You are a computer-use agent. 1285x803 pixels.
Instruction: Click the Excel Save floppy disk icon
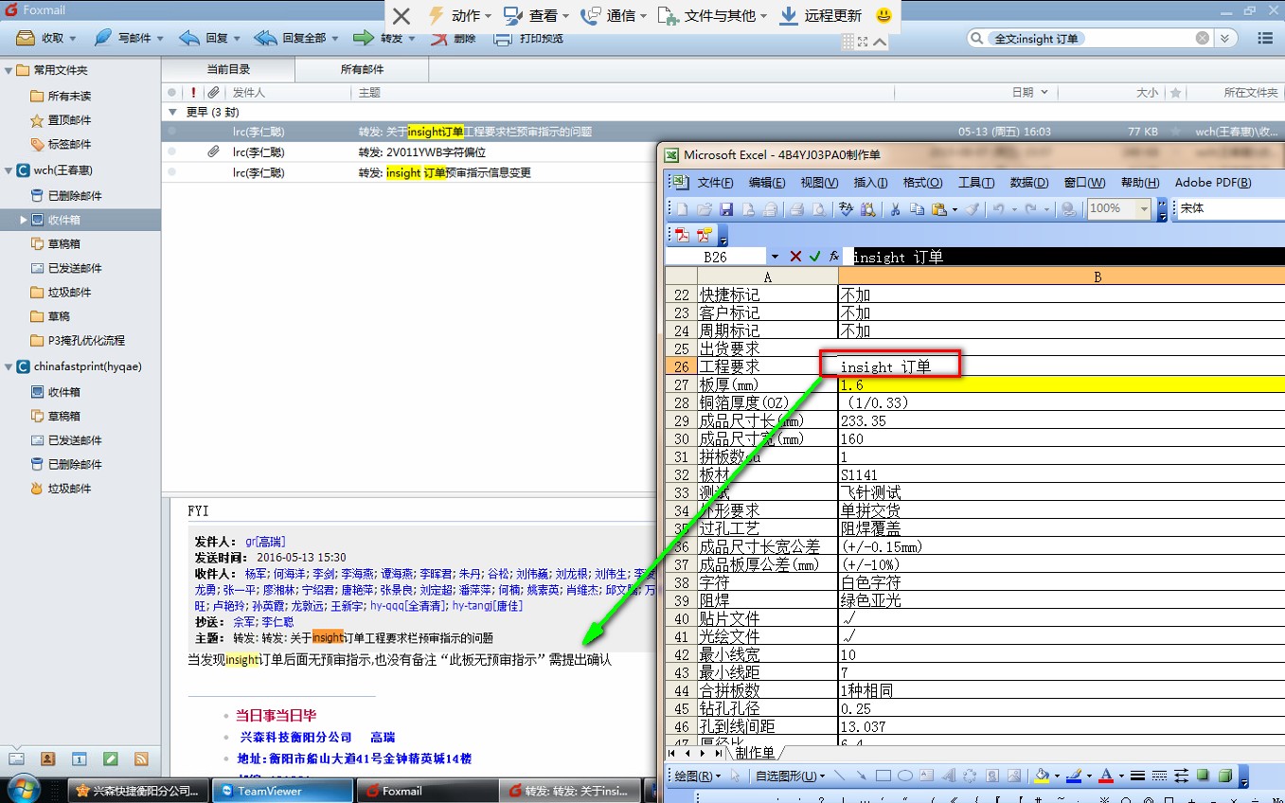pyautogui.click(x=726, y=209)
